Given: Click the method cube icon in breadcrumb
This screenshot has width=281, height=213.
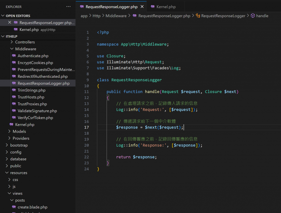Looking at the screenshot, I should [x=253, y=16].
